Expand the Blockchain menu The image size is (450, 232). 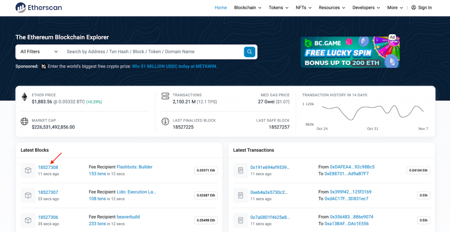click(x=248, y=8)
